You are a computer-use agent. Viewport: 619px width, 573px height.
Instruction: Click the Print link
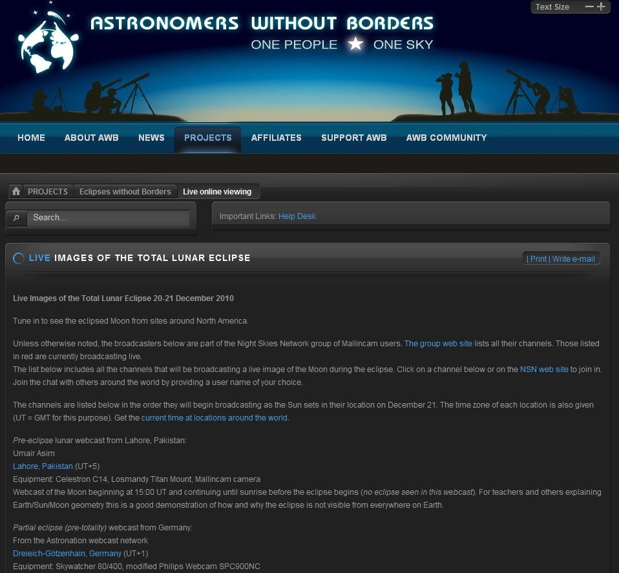(538, 259)
